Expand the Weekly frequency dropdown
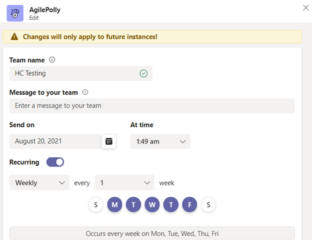Viewport: 312px width, 240px height. pyautogui.click(x=39, y=183)
